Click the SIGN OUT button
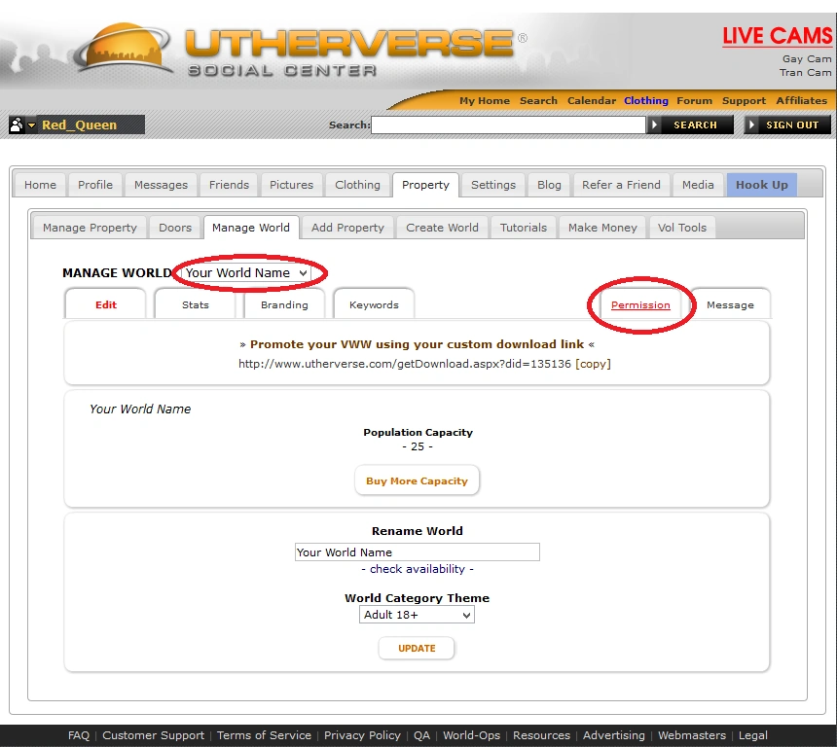This screenshot has width=837, height=747. coord(787,124)
